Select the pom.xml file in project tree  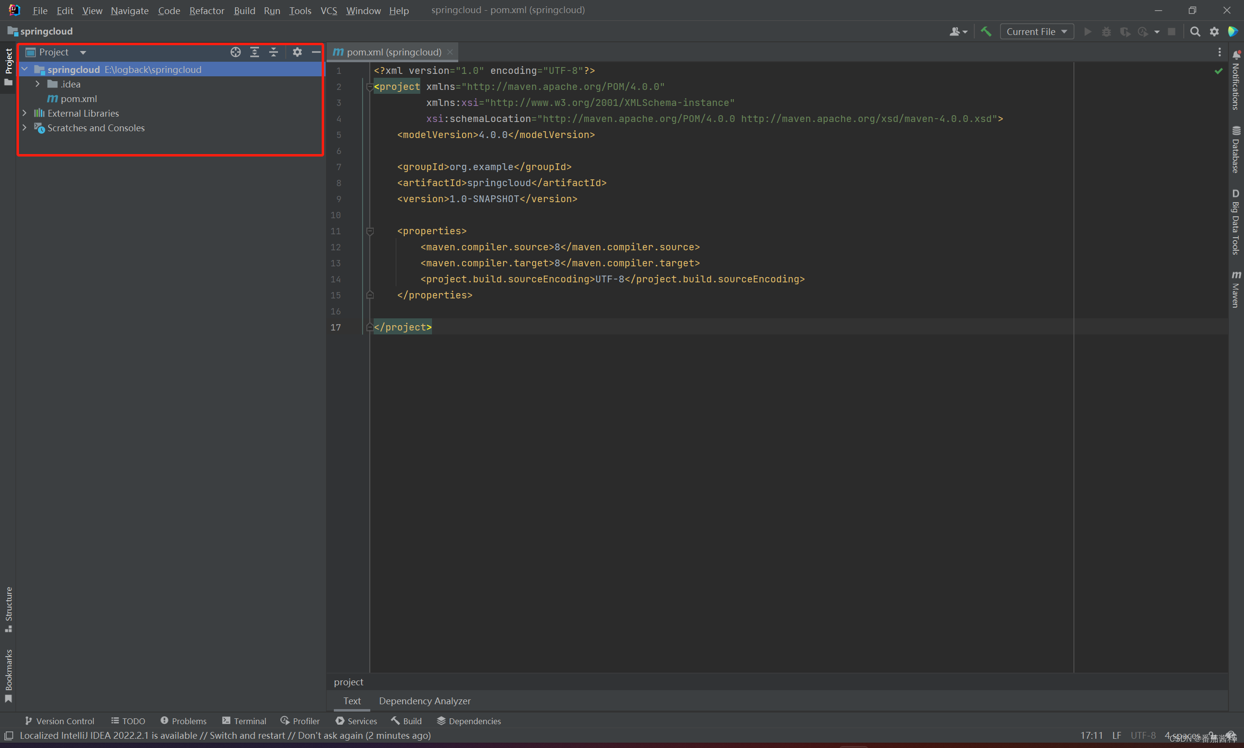tap(79, 99)
